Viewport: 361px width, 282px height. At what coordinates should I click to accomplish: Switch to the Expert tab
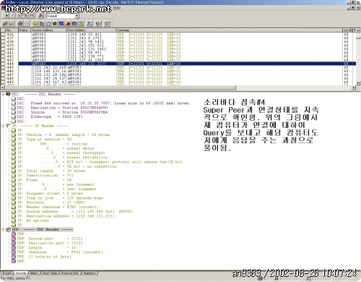pos(6,273)
